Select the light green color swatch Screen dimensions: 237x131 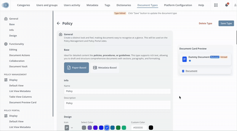pyautogui.click(x=124, y=128)
